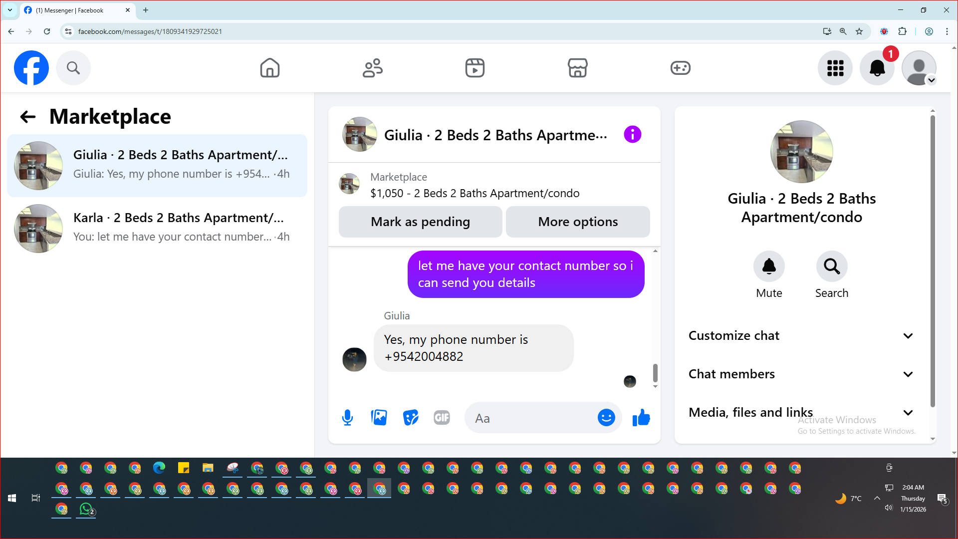Screen dimensions: 958x539
Task: Attach a photo using image icon
Action: click(379, 418)
